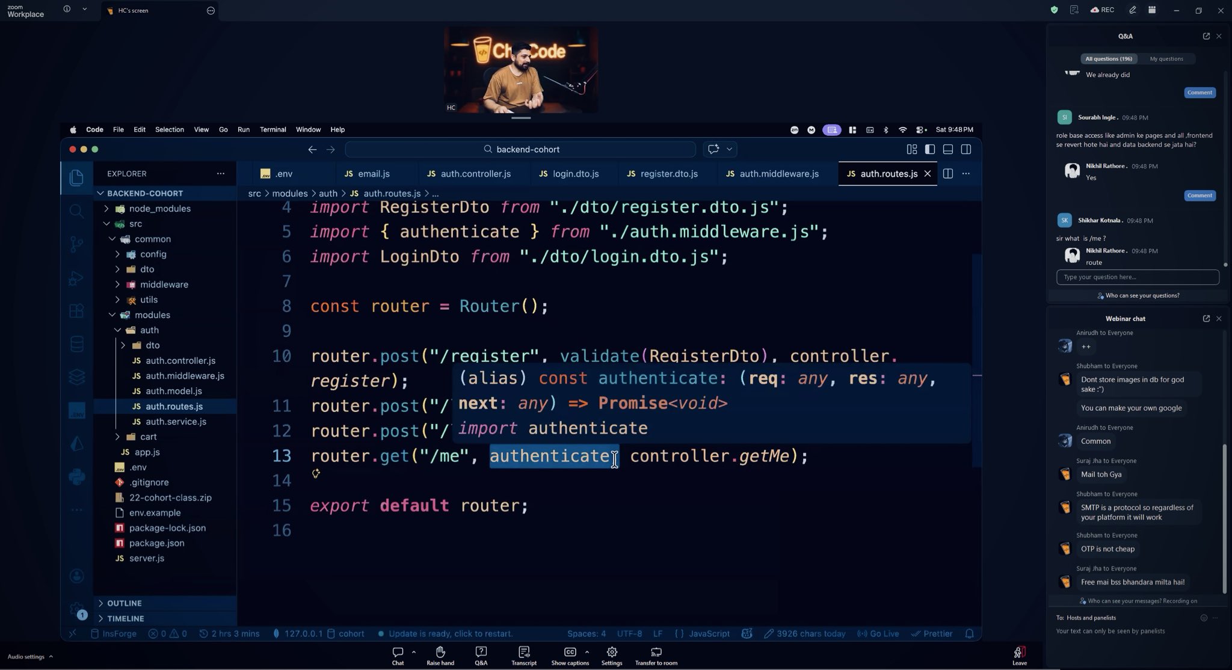This screenshot has height=670, width=1232.
Task: Switch to the My questions filter
Action: pyautogui.click(x=1166, y=59)
